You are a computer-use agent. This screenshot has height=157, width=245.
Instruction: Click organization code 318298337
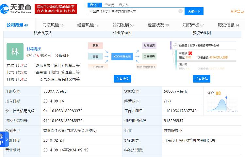pyautogui.click(x=173, y=121)
